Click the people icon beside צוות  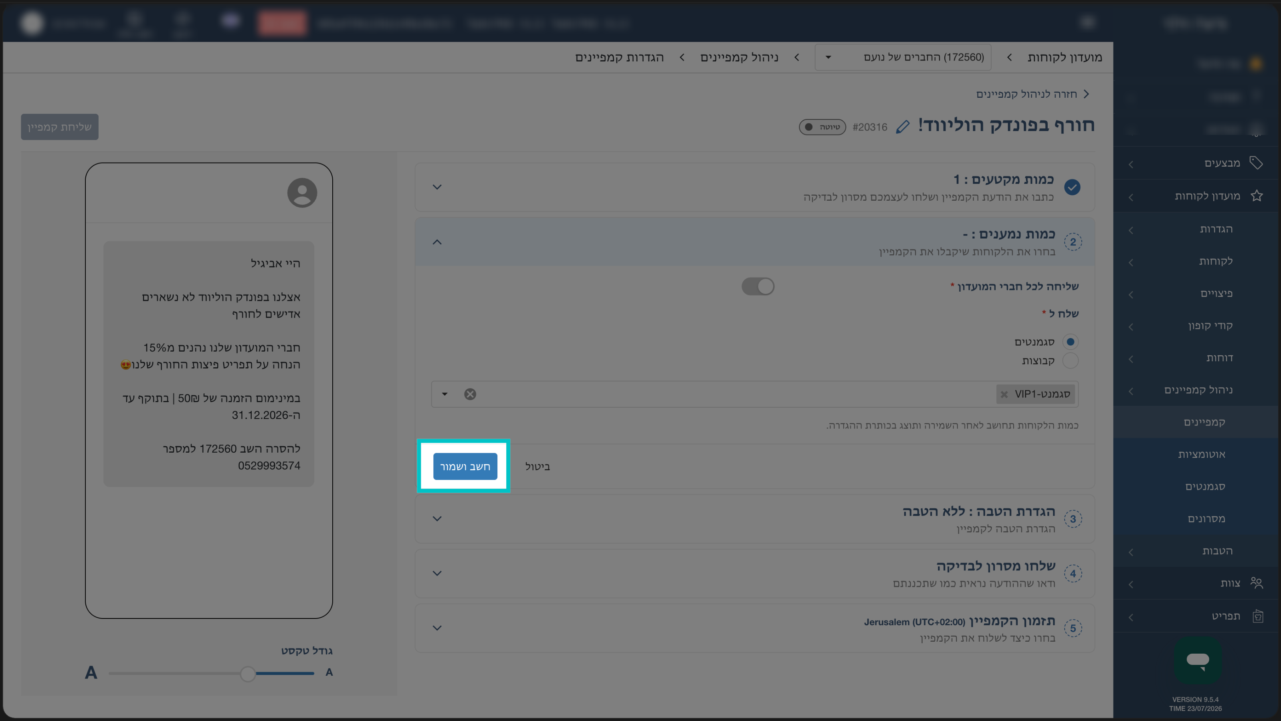point(1257,583)
